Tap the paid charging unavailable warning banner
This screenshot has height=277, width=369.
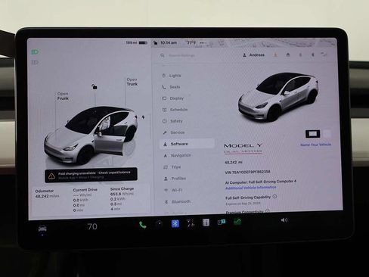(91, 175)
